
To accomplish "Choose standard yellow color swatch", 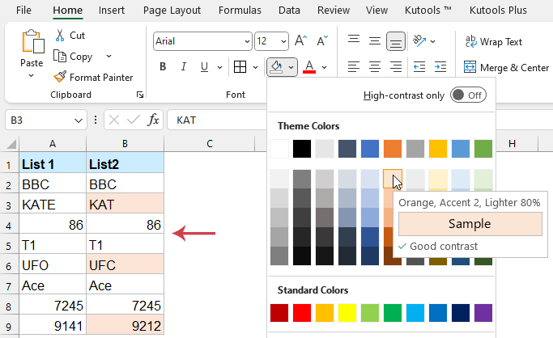I will (x=347, y=313).
